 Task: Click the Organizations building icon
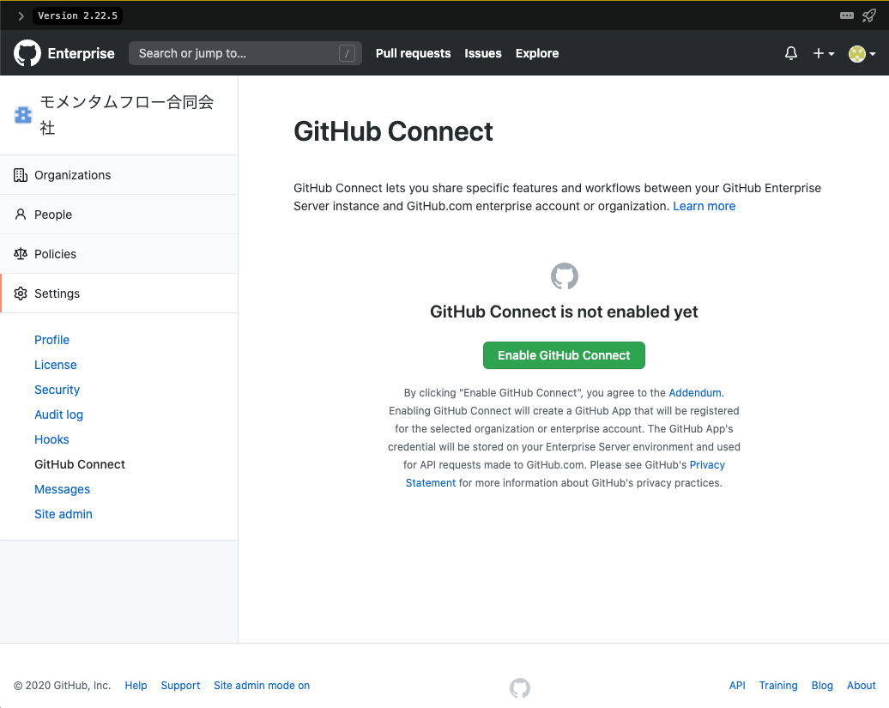[x=21, y=175]
